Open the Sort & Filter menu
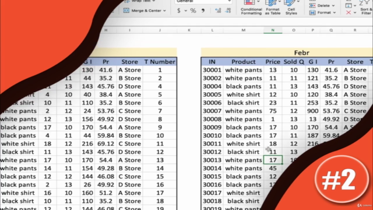This screenshot has width=373, height=210. (x=366, y=8)
